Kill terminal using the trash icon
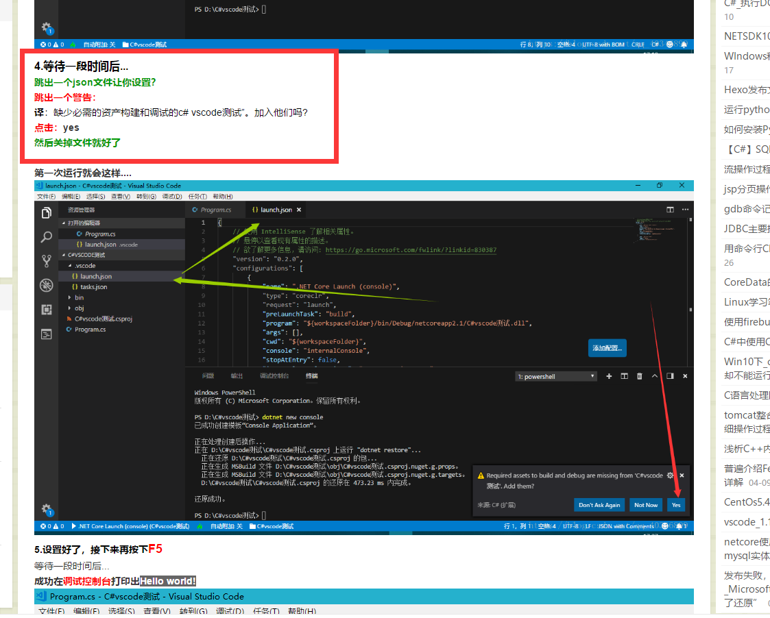 pos(639,377)
